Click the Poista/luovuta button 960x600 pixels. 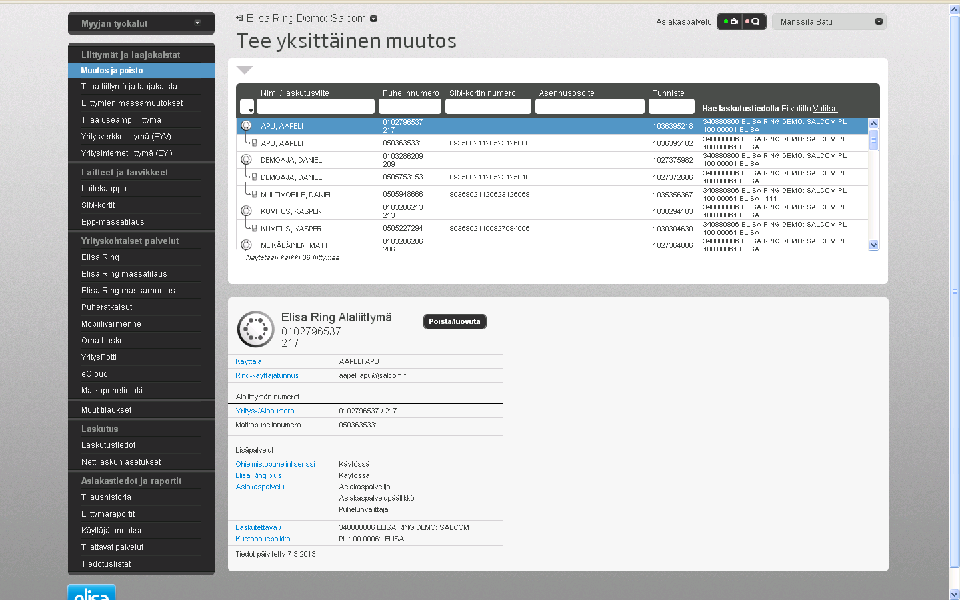point(455,321)
